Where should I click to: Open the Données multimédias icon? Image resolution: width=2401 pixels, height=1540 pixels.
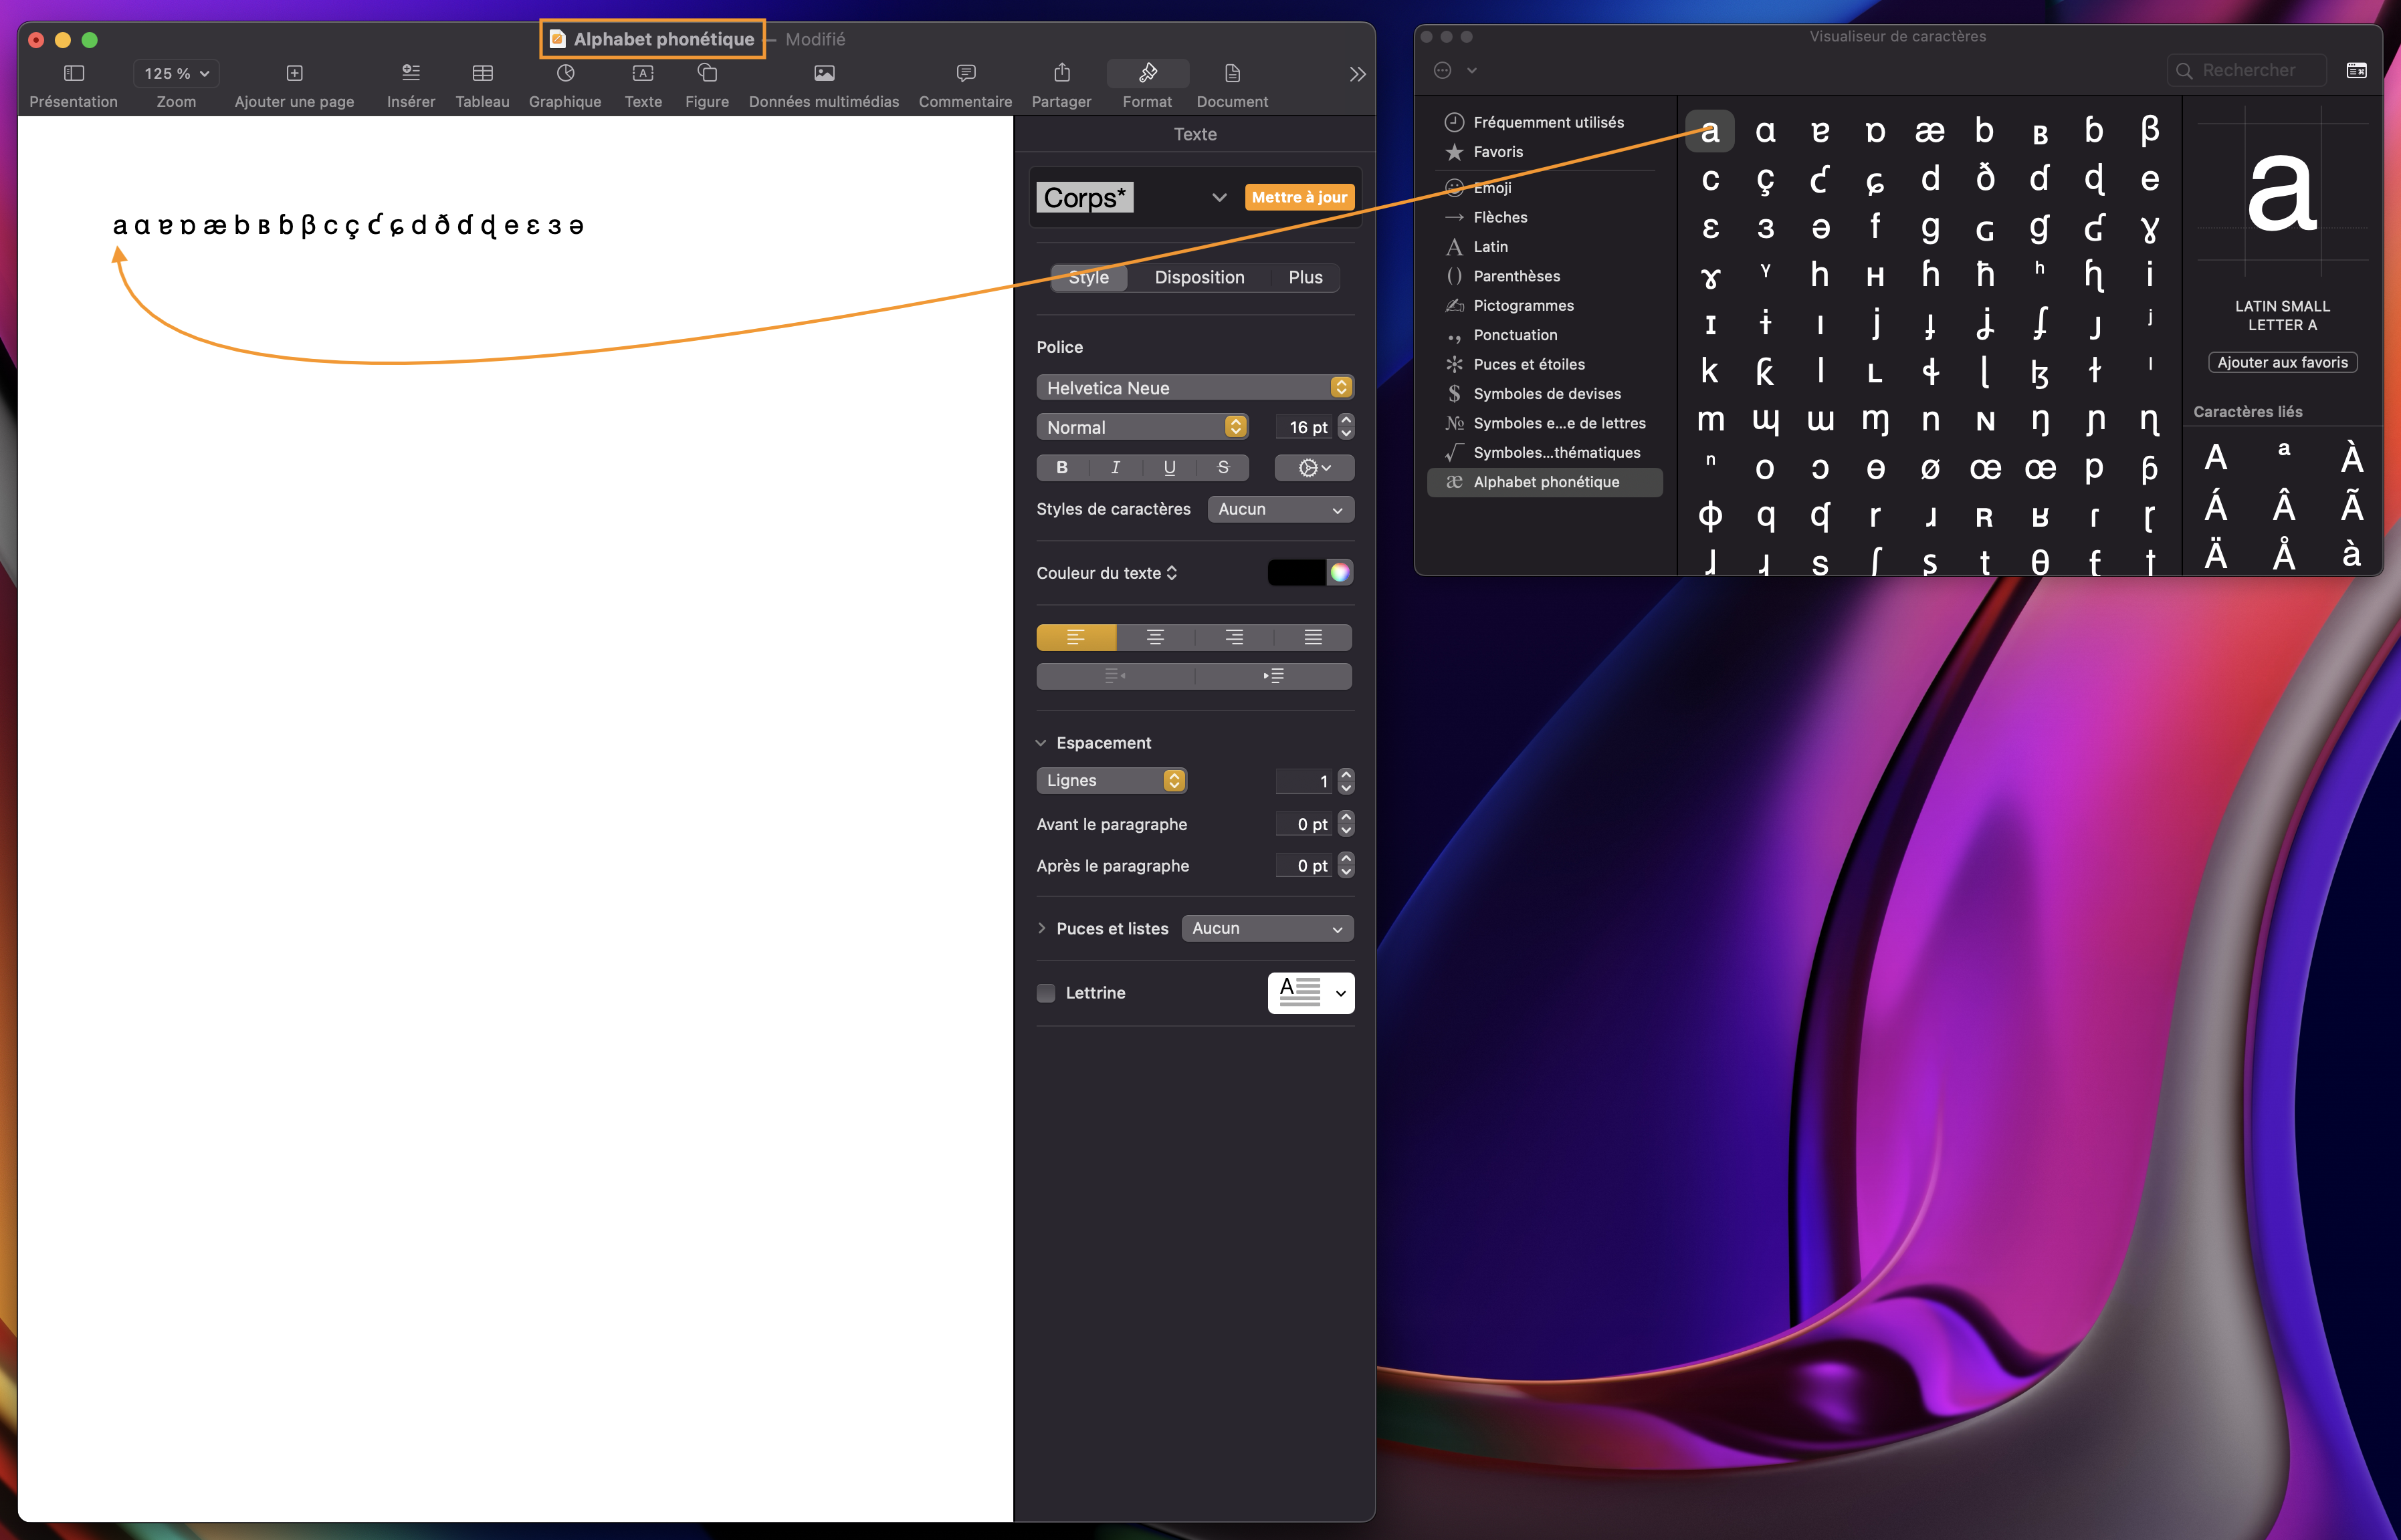[x=823, y=74]
